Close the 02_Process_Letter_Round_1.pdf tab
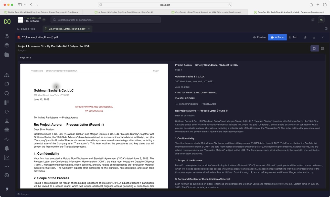This screenshot has width=330, height=197. point(89,29)
